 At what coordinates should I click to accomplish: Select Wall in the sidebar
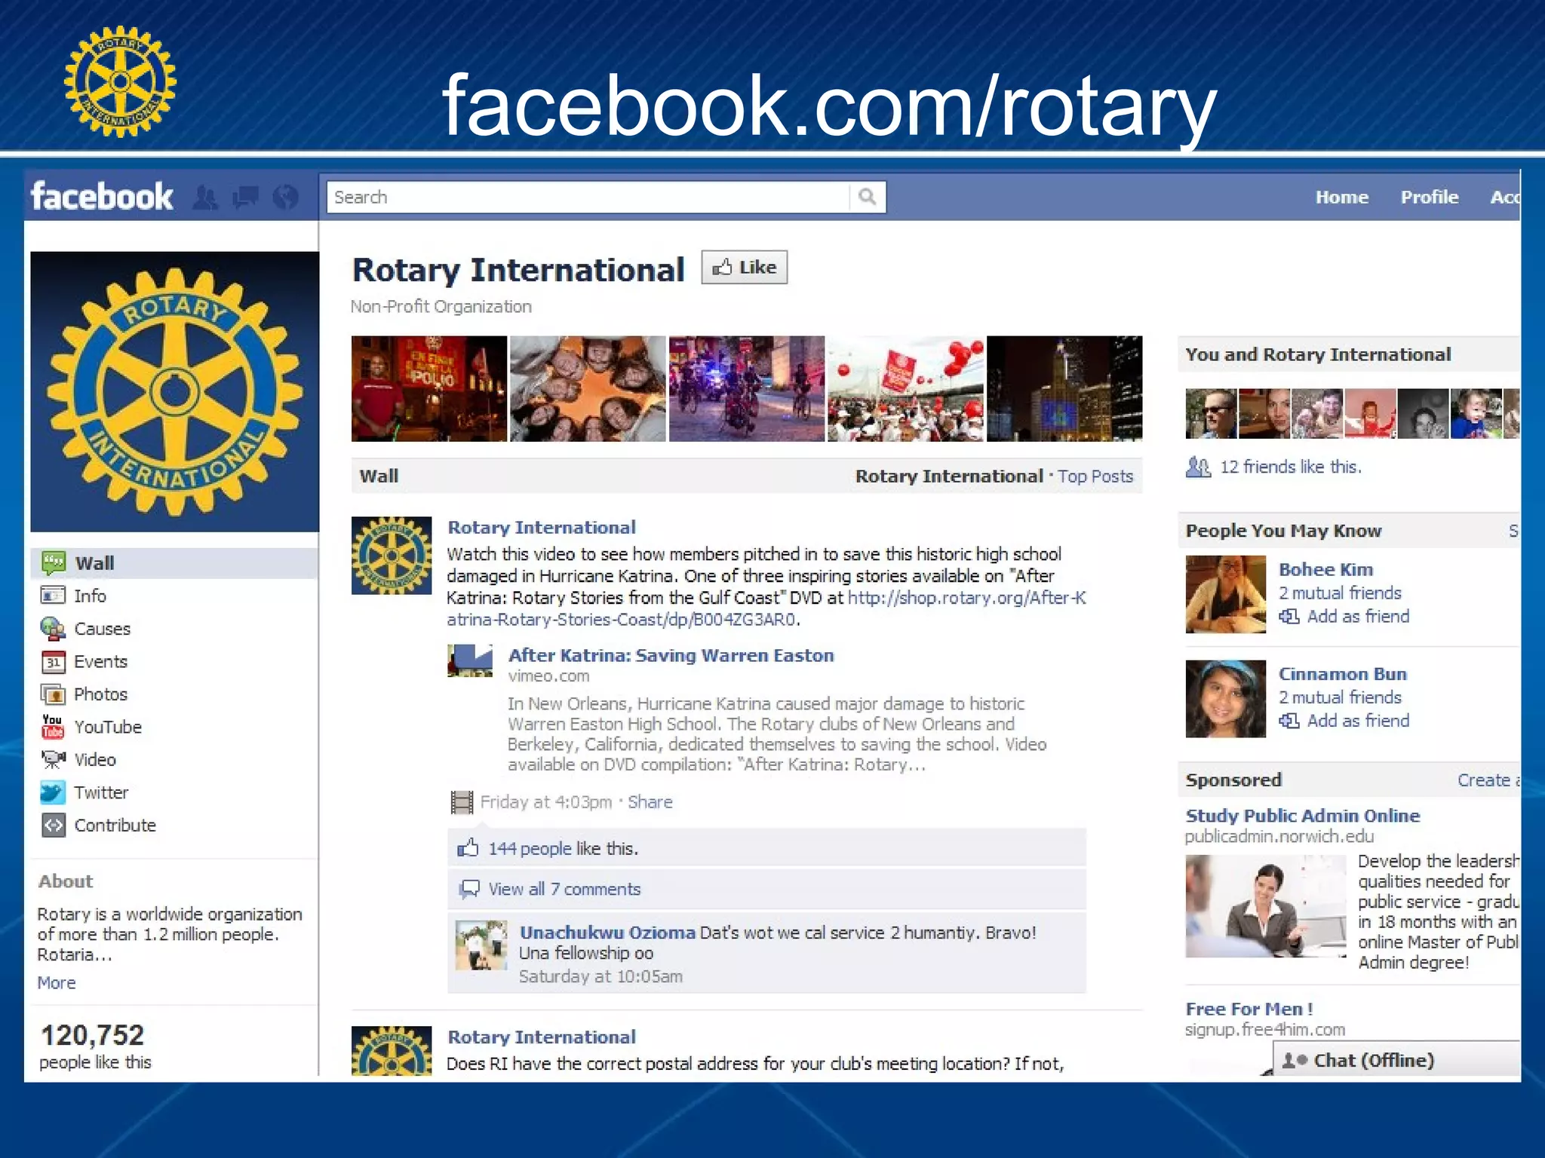pos(174,563)
